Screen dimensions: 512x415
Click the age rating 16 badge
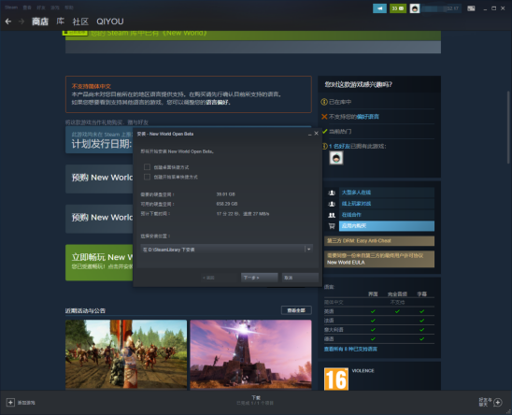(336, 379)
